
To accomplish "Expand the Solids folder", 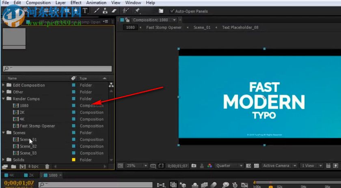I will 4,160.
